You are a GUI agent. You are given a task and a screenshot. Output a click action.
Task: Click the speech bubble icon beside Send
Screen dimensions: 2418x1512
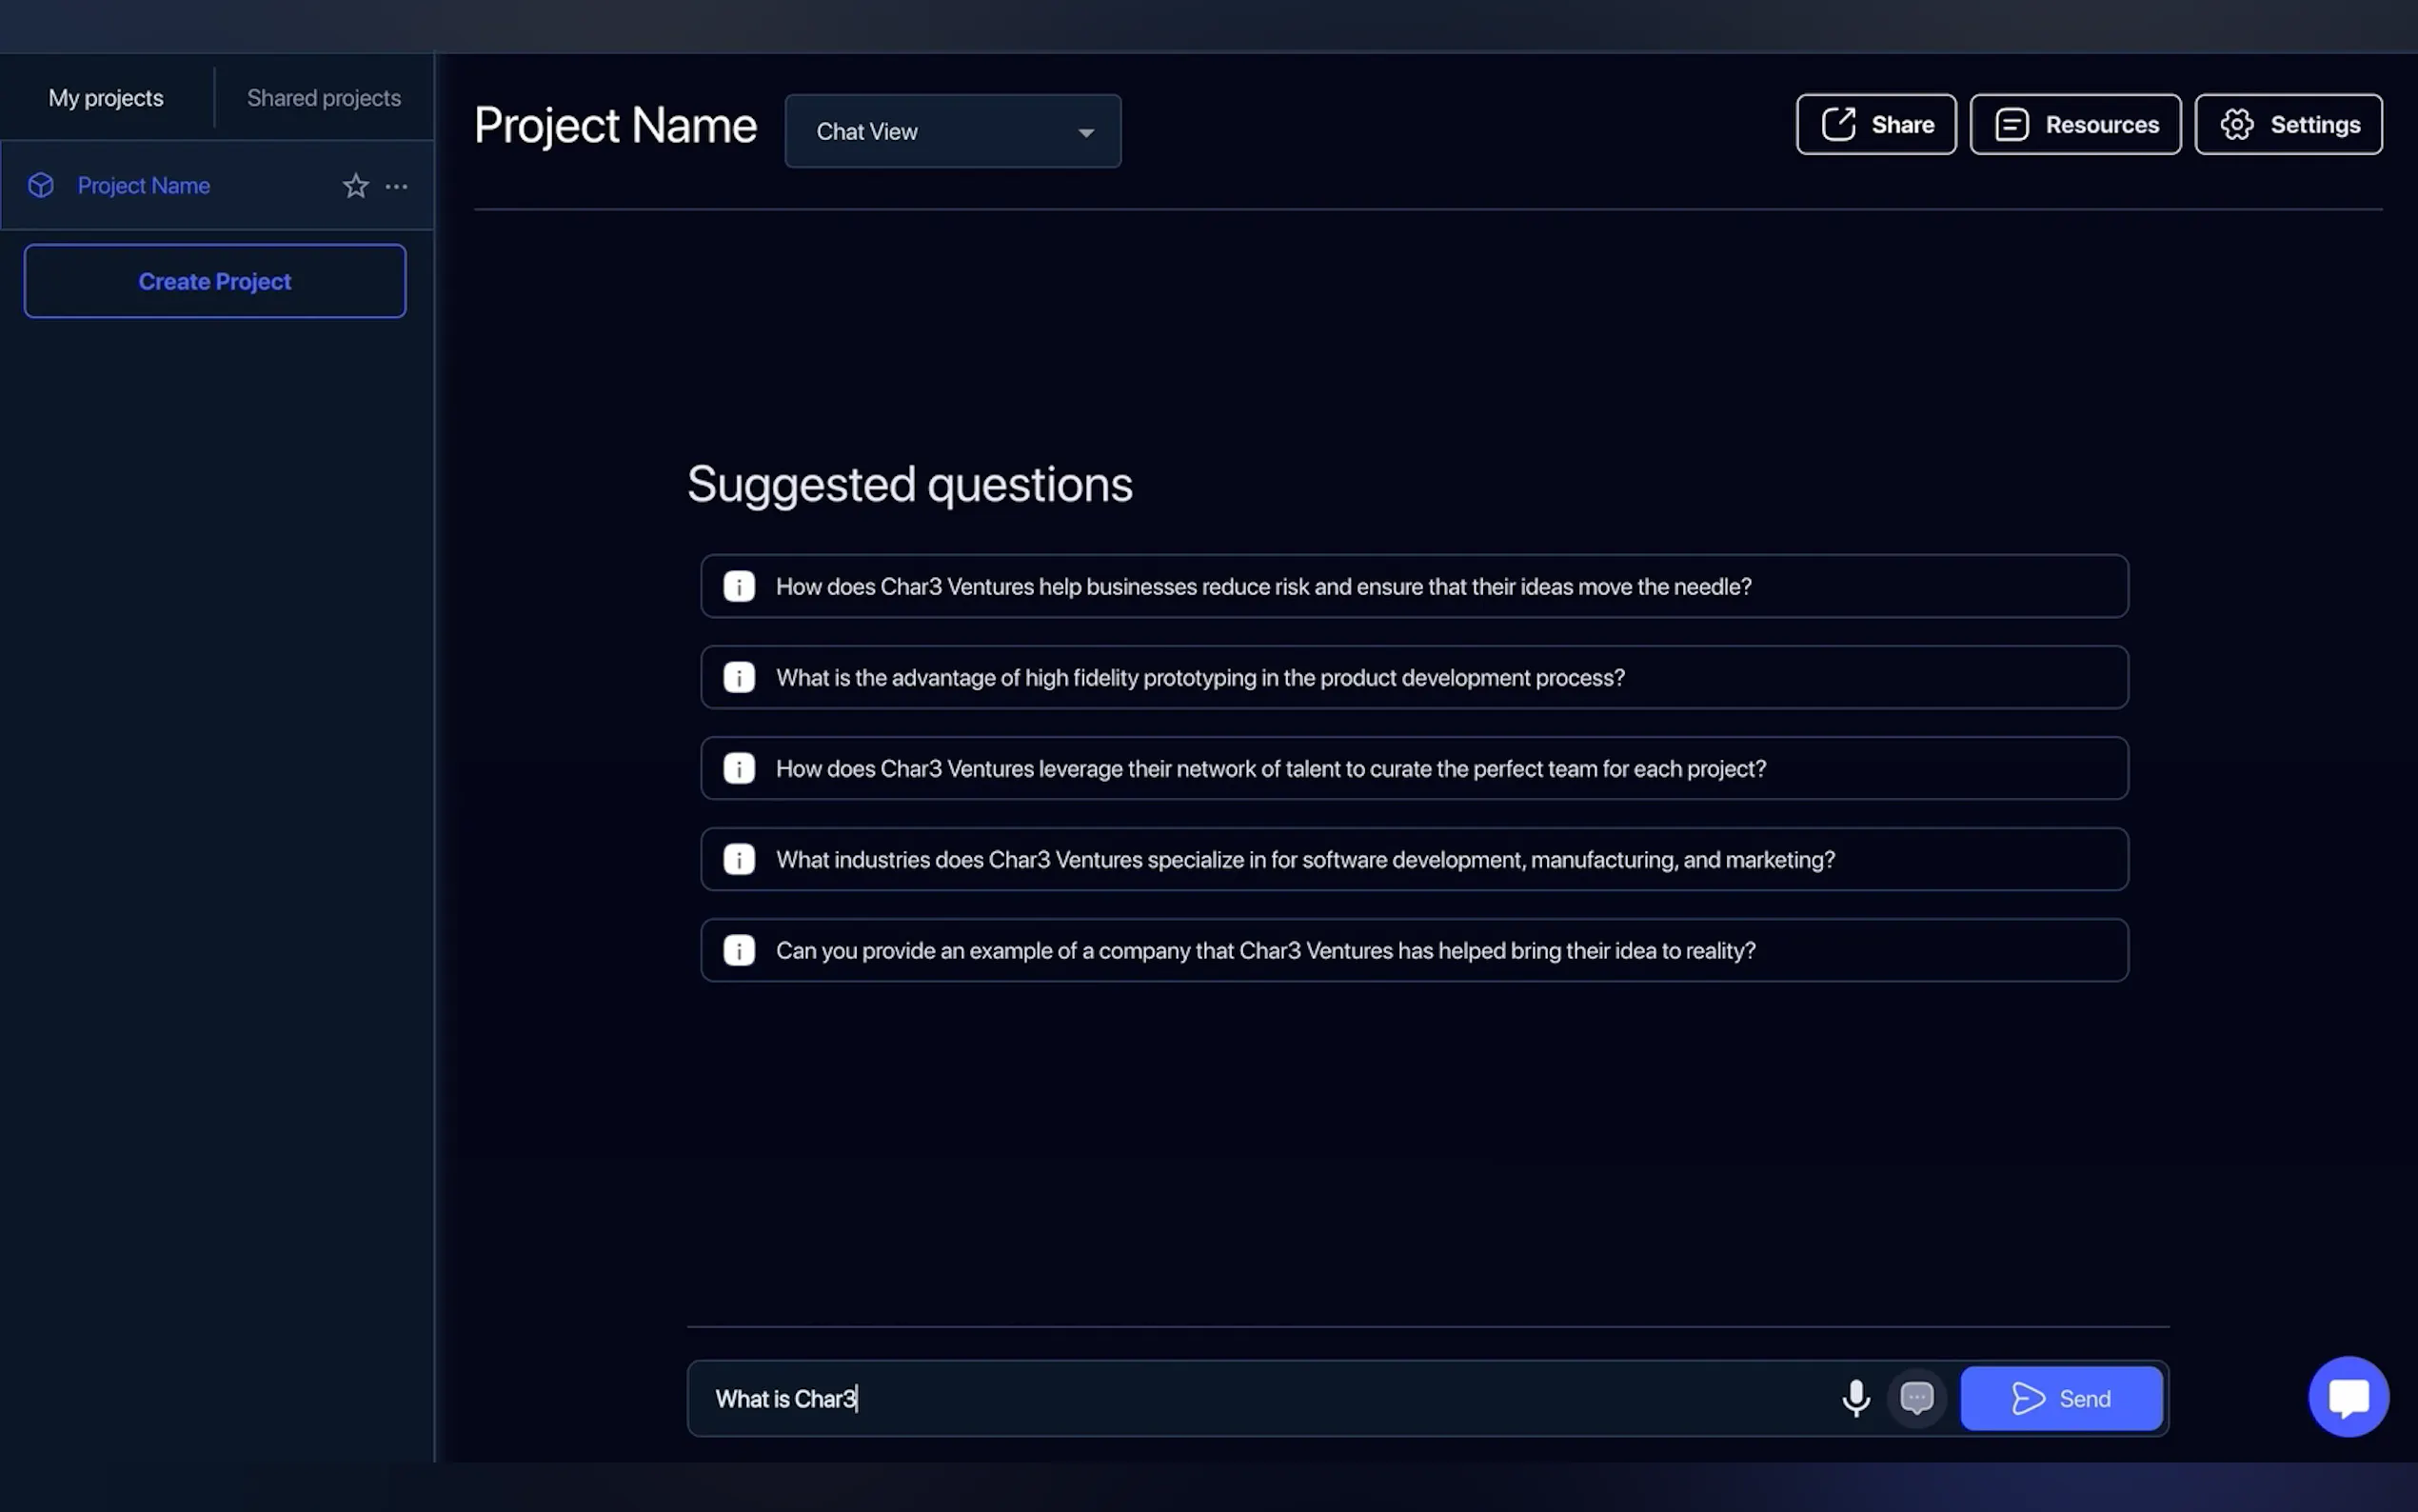click(1916, 1398)
